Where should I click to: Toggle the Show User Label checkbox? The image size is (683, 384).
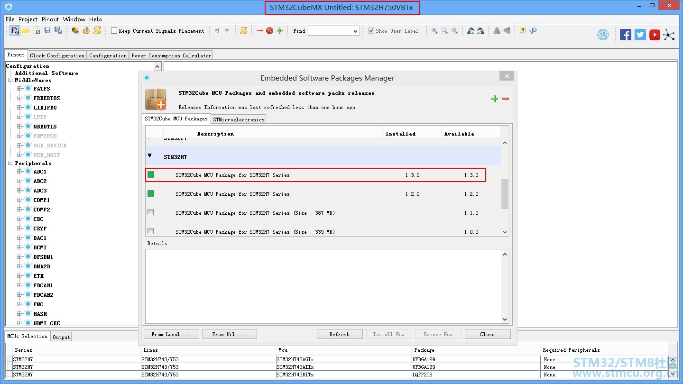(371, 31)
